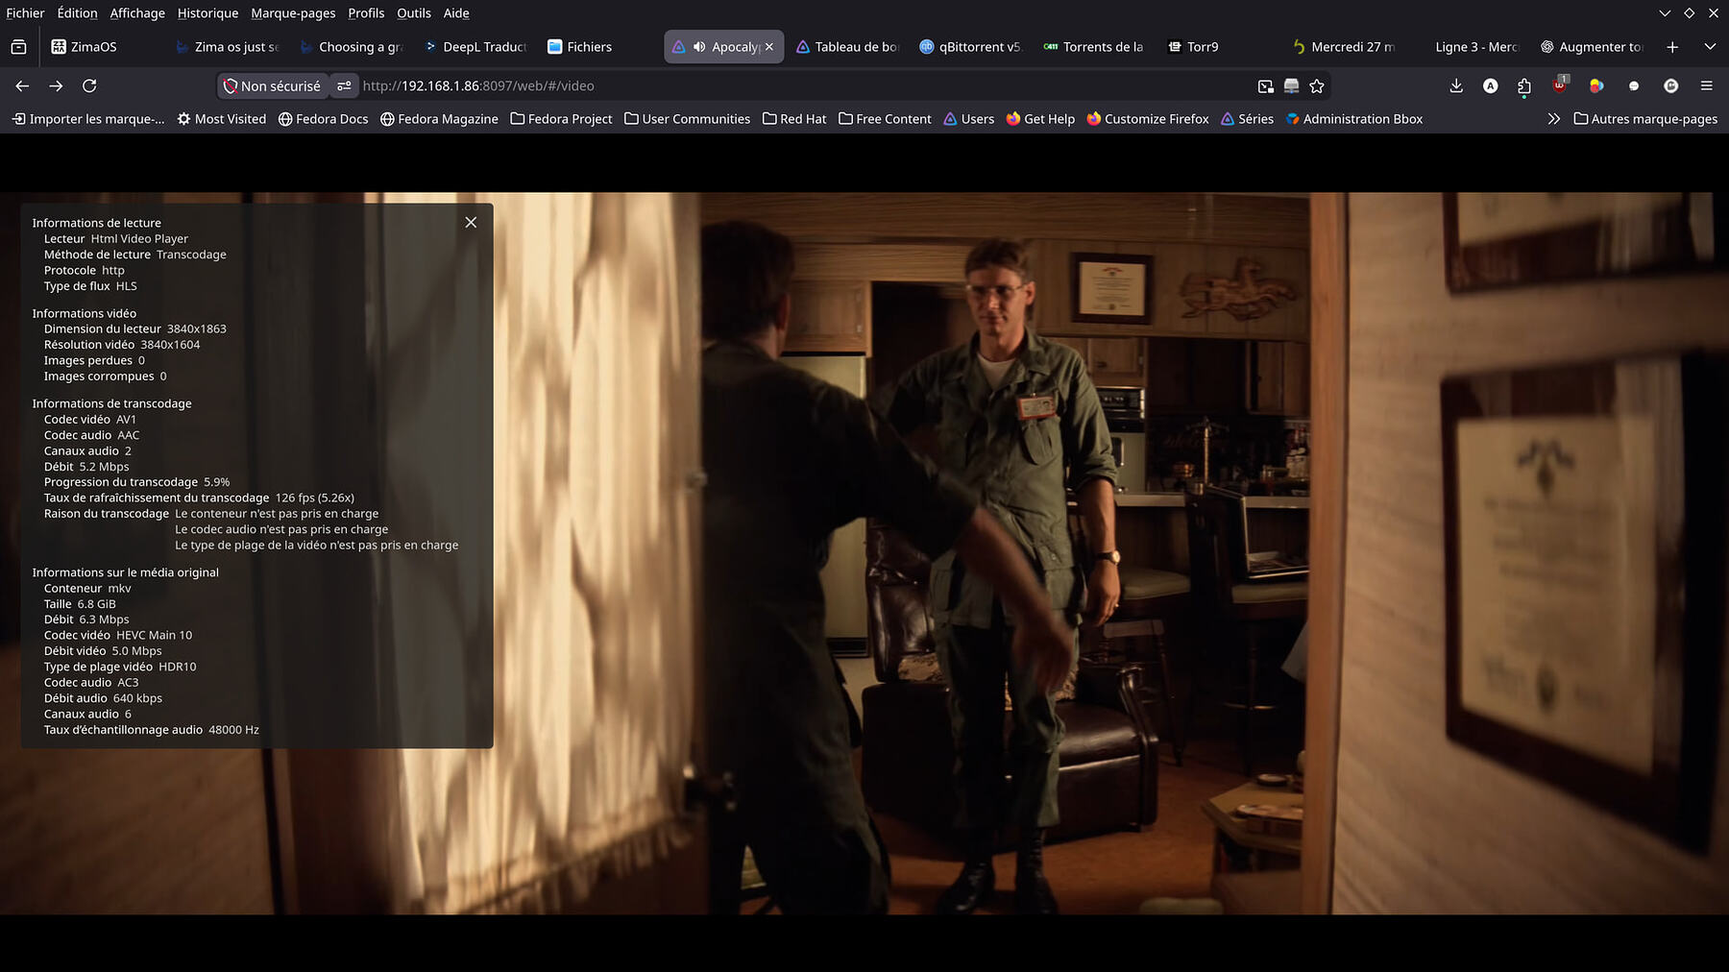Switch to the Augmenter tab
Image resolution: width=1729 pixels, height=972 pixels.
coord(1592,47)
